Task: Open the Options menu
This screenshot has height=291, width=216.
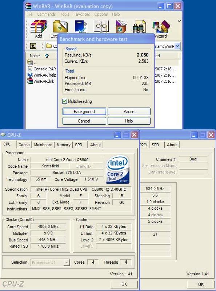Action: click(x=101, y=14)
